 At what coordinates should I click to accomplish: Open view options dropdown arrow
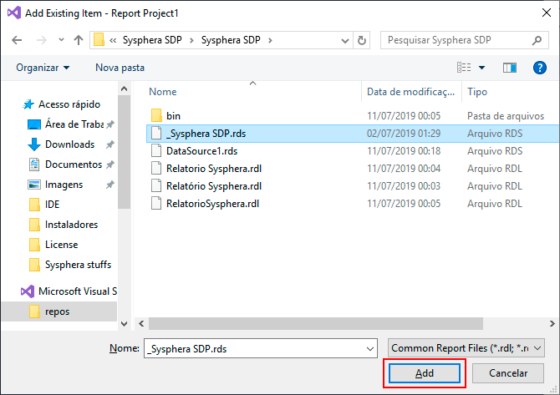(x=481, y=68)
